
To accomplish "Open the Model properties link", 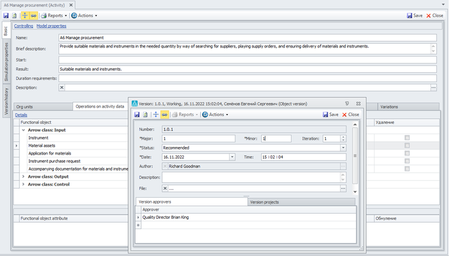I will [51, 26].
